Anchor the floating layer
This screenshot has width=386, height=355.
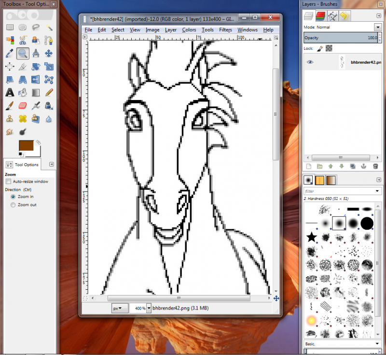pos(364,166)
